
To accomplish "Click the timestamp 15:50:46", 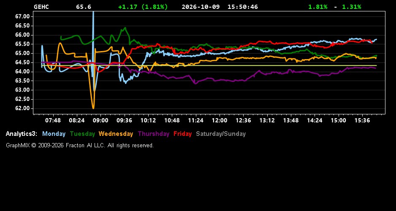I will pos(243,7).
